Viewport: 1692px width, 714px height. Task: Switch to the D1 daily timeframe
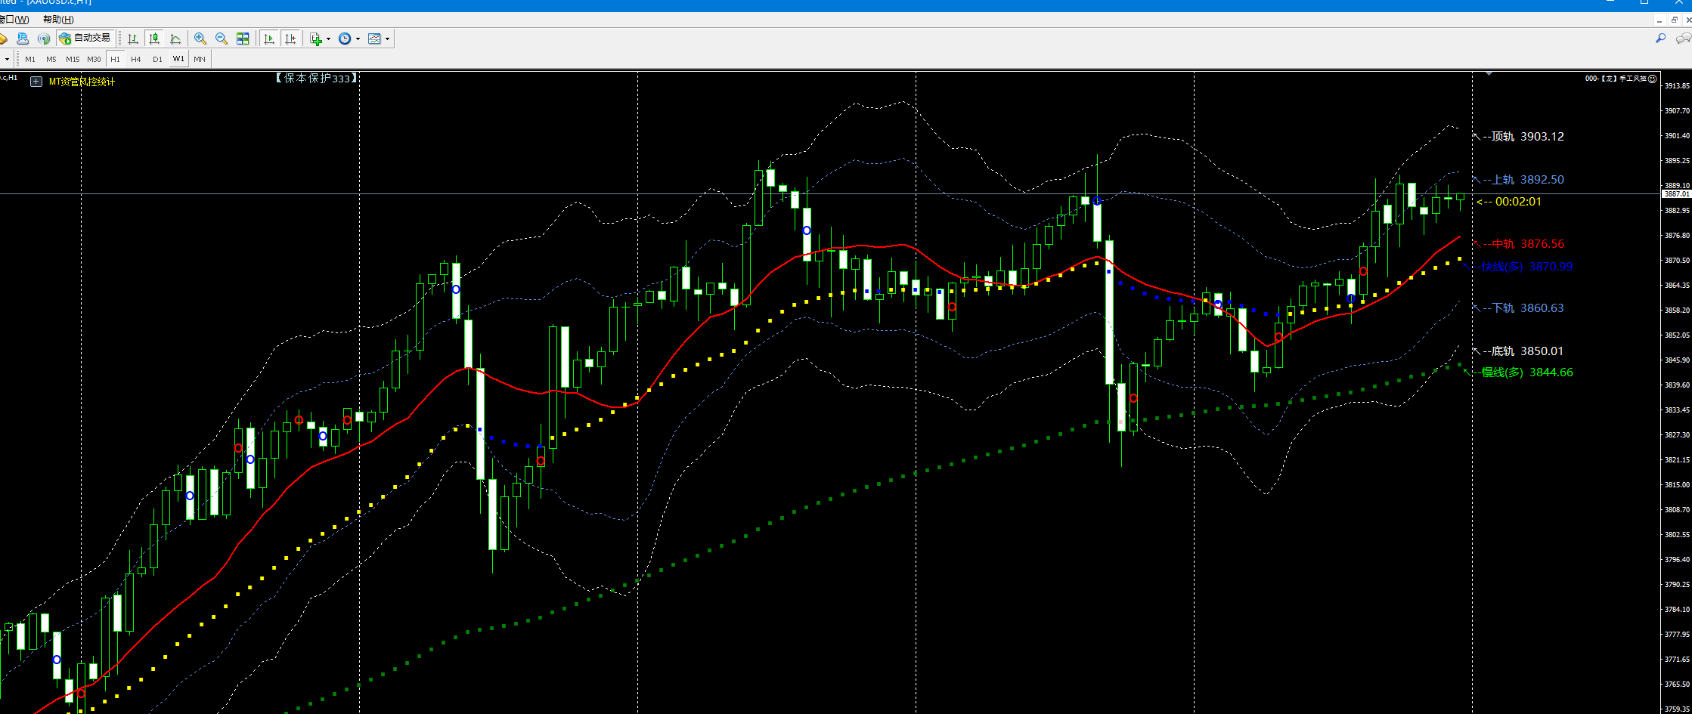pos(157,59)
